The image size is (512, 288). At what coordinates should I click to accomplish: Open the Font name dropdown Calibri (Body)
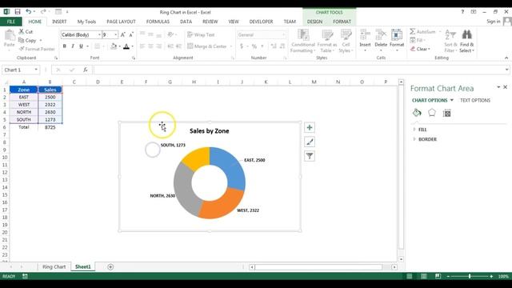pyautogui.click(x=99, y=34)
